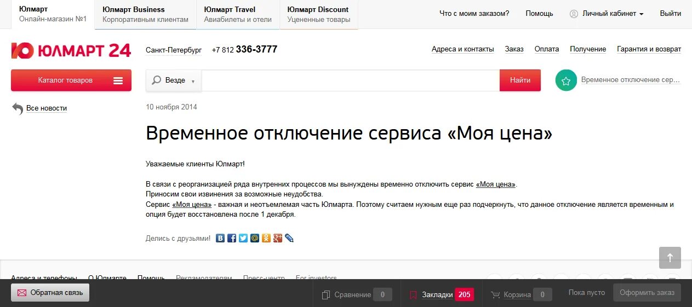Click the comparison icon in bottom bar
The width and height of the screenshot is (692, 307).
coord(326,295)
